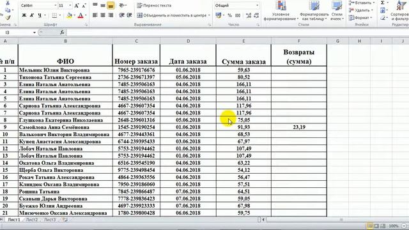Viewport: 409px width, 230px height.
Task: Click Удалить cells button
Action: (x=361, y=10)
